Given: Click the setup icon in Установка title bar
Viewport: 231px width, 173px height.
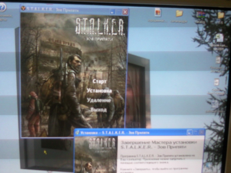Looking at the screenshot, I should (77, 133).
